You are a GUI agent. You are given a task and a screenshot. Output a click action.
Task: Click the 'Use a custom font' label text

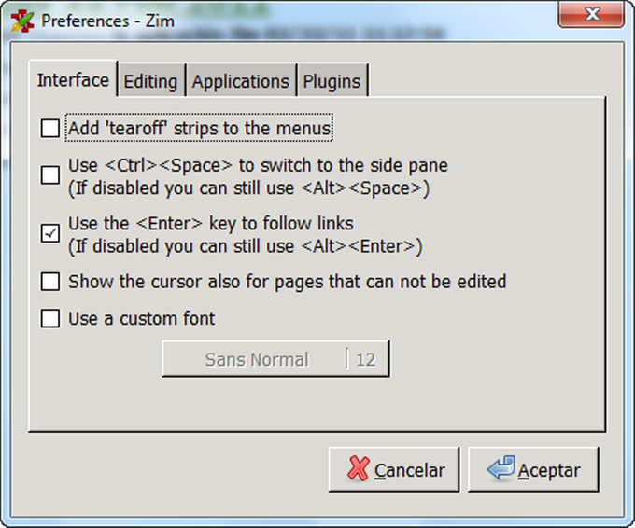tap(142, 319)
